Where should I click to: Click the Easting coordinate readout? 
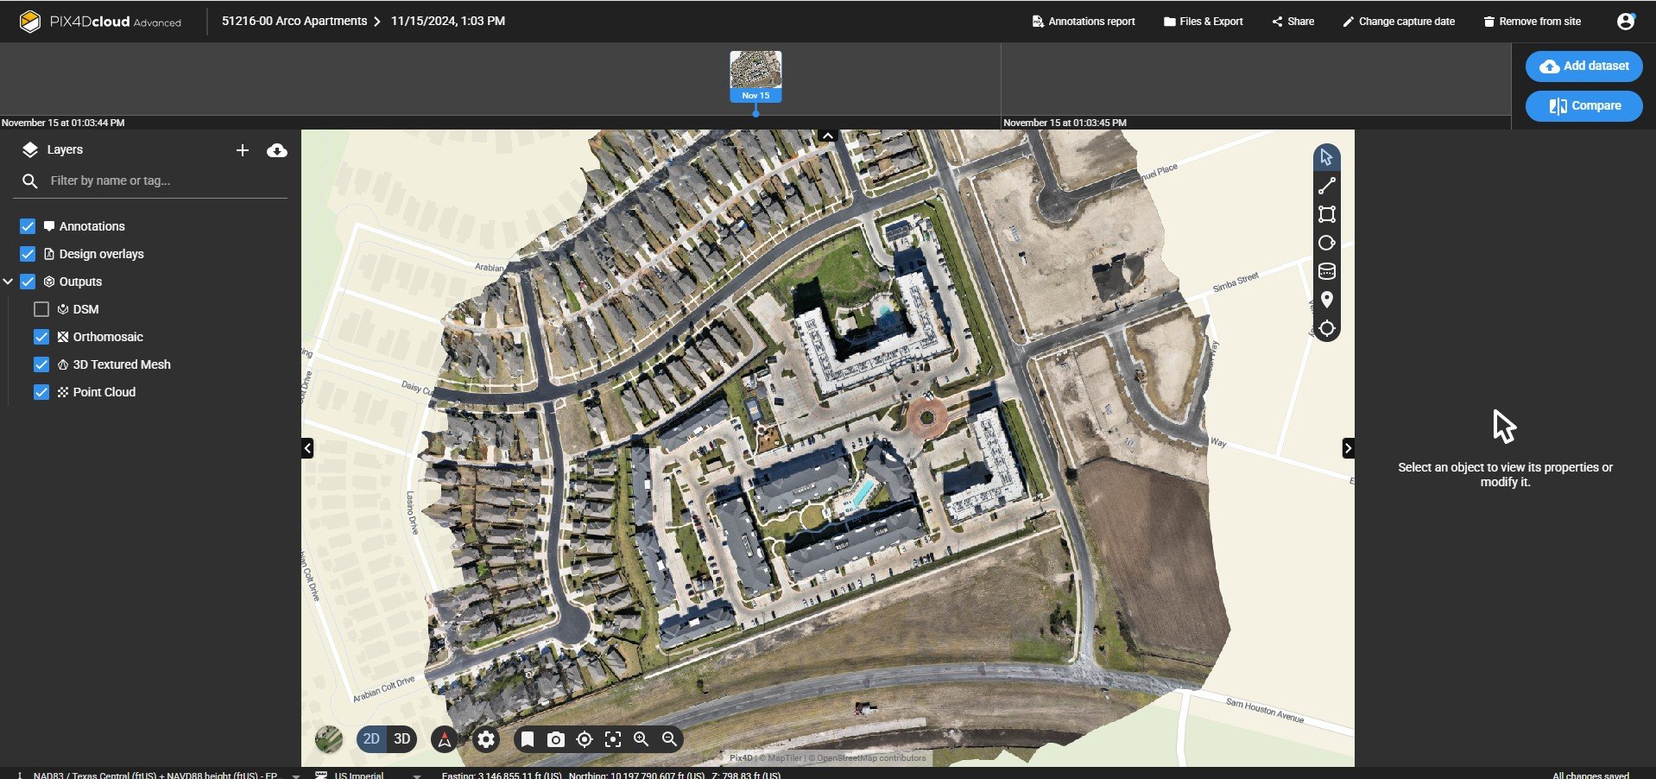[x=502, y=775]
